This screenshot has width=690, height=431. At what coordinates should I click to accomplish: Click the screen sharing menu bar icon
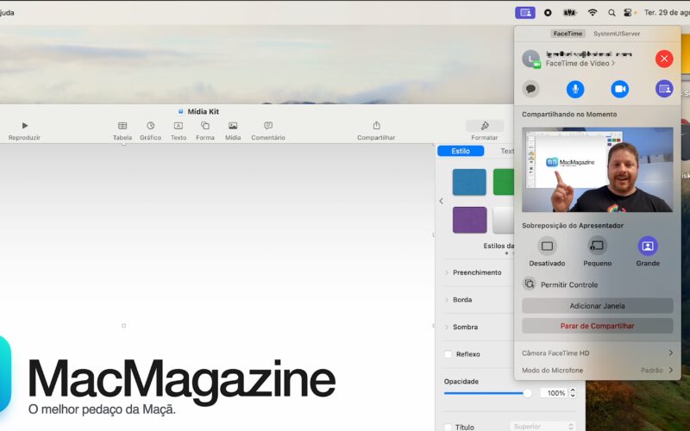(525, 13)
